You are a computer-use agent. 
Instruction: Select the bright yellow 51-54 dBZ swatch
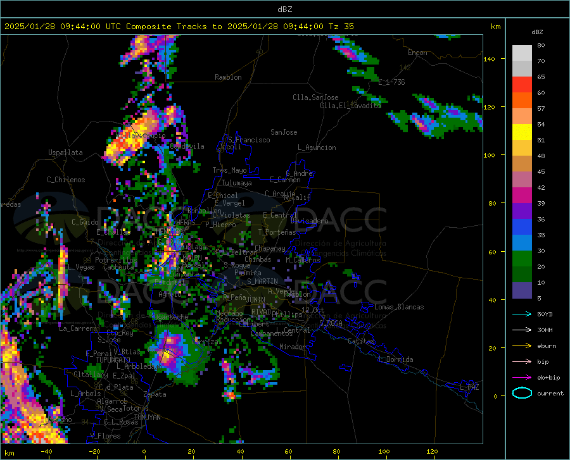pyautogui.click(x=522, y=132)
